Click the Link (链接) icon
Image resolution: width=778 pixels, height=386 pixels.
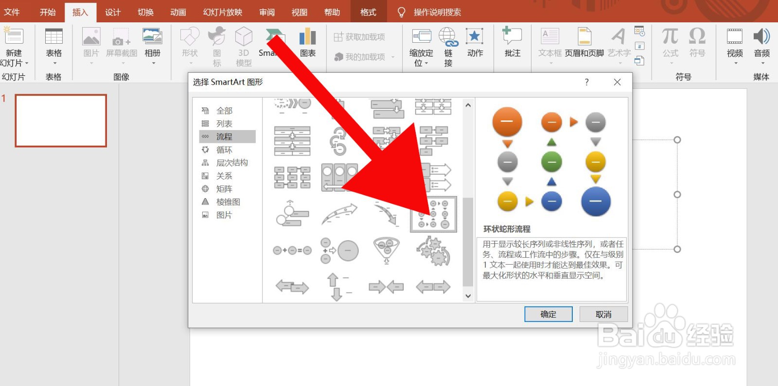[x=448, y=37]
